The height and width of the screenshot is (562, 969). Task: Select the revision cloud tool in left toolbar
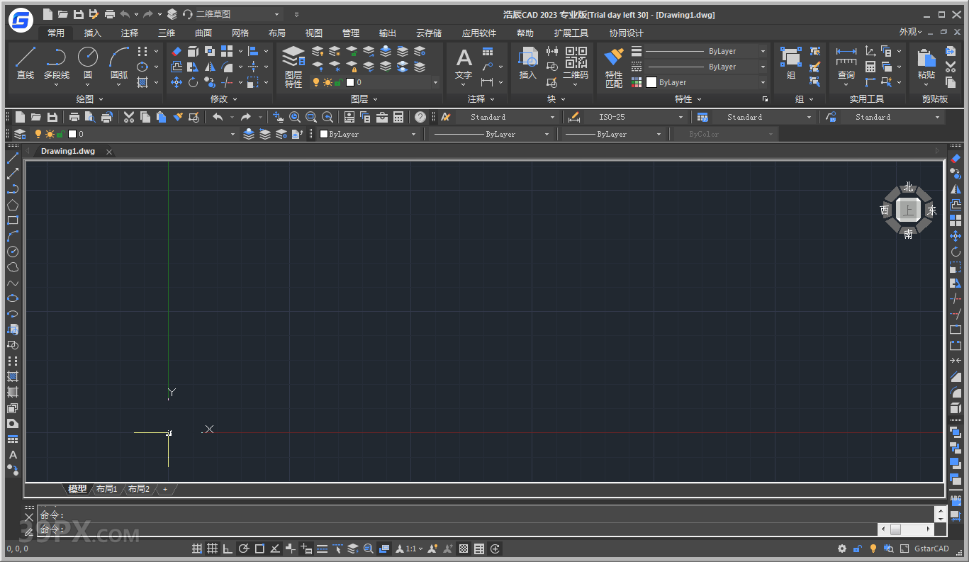click(13, 267)
